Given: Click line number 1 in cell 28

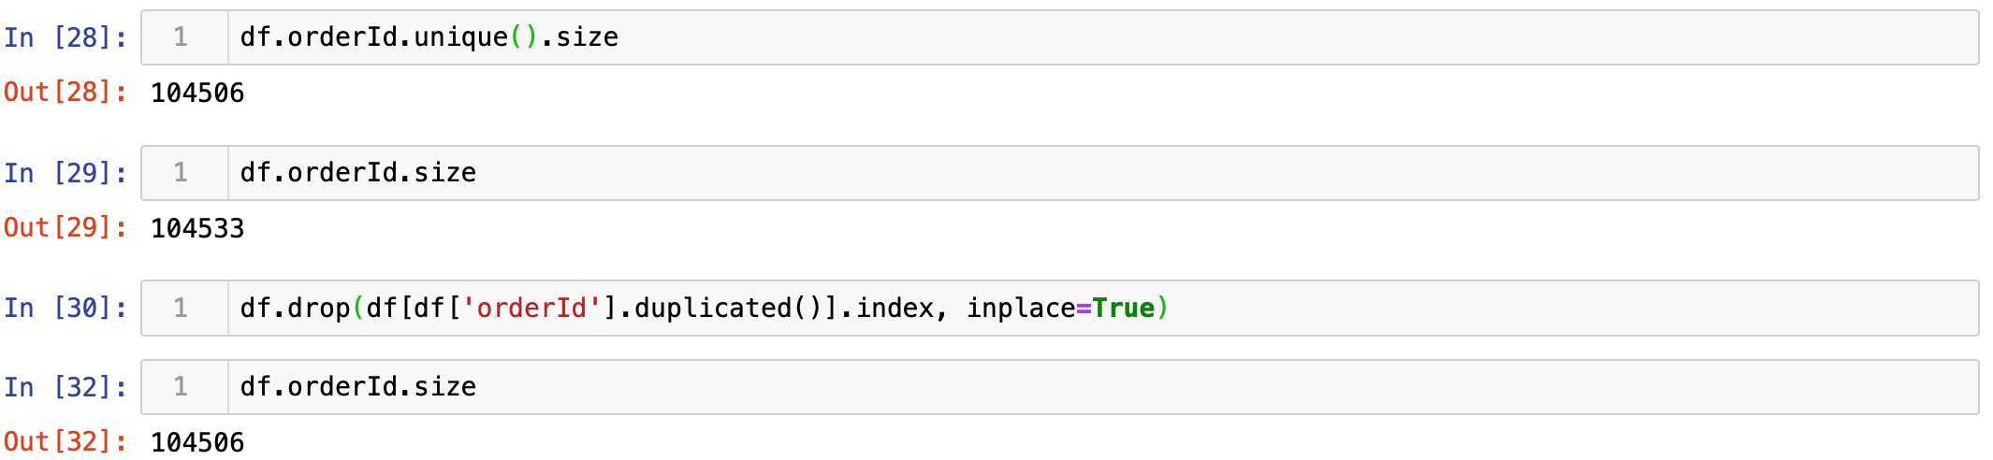Looking at the screenshot, I should pos(181,37).
